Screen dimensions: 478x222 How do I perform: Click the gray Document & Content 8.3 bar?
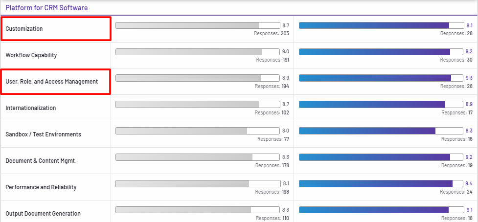(x=197, y=157)
